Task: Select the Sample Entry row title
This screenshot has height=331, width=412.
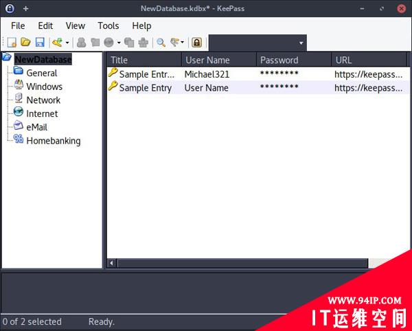Action: [x=146, y=88]
